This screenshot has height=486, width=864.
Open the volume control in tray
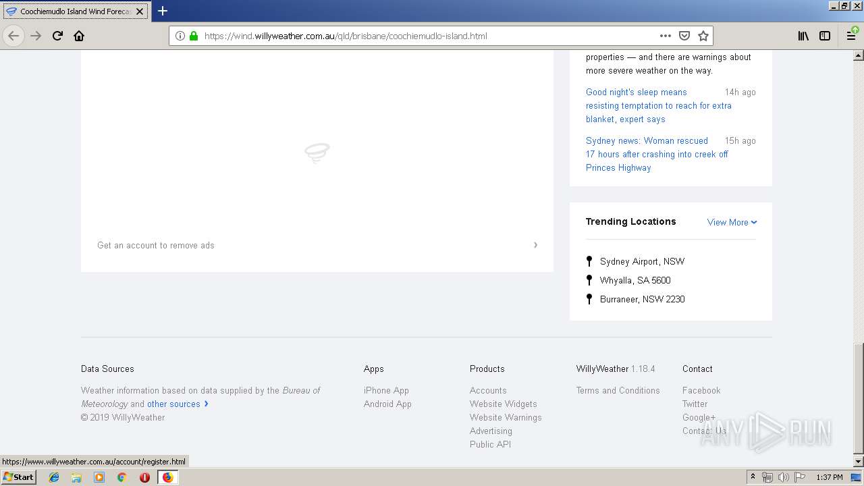tap(783, 477)
